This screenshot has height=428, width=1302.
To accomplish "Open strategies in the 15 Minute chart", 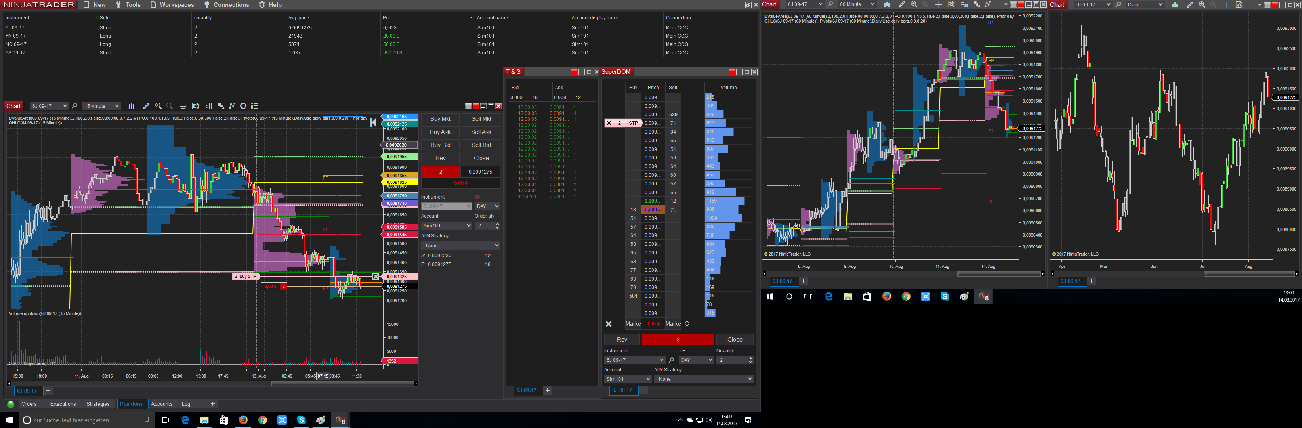I will pyautogui.click(x=232, y=106).
